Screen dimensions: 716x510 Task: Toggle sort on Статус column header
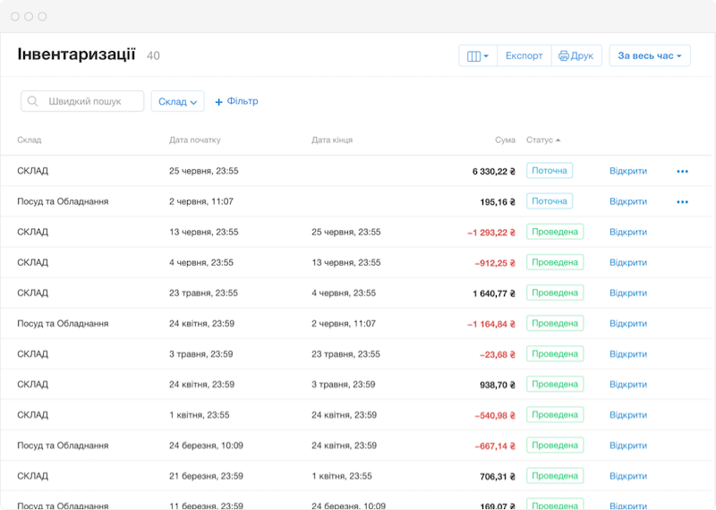[543, 140]
